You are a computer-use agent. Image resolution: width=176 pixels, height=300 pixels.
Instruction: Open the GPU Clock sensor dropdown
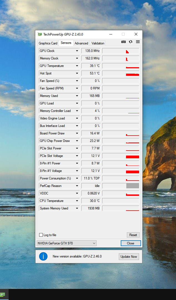pos(77,51)
